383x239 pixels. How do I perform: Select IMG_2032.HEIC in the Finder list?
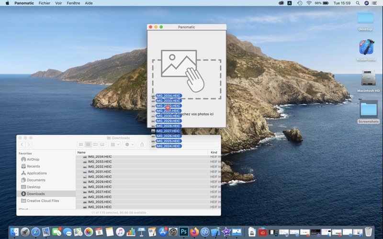tap(148, 166)
